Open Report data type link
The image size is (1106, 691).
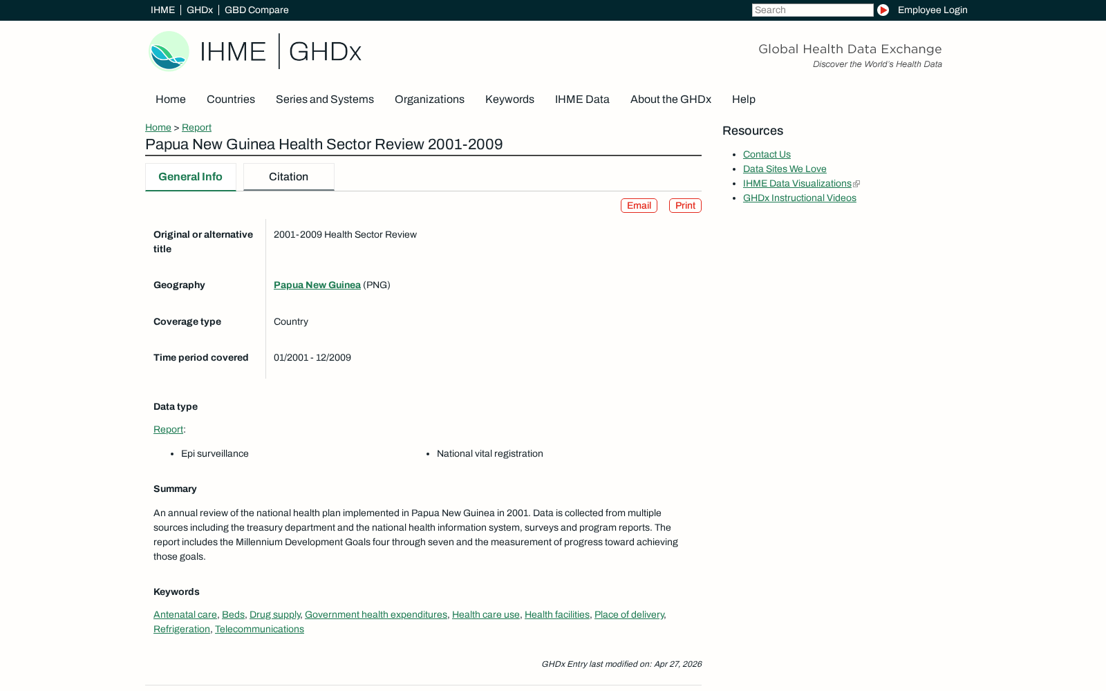(x=168, y=429)
